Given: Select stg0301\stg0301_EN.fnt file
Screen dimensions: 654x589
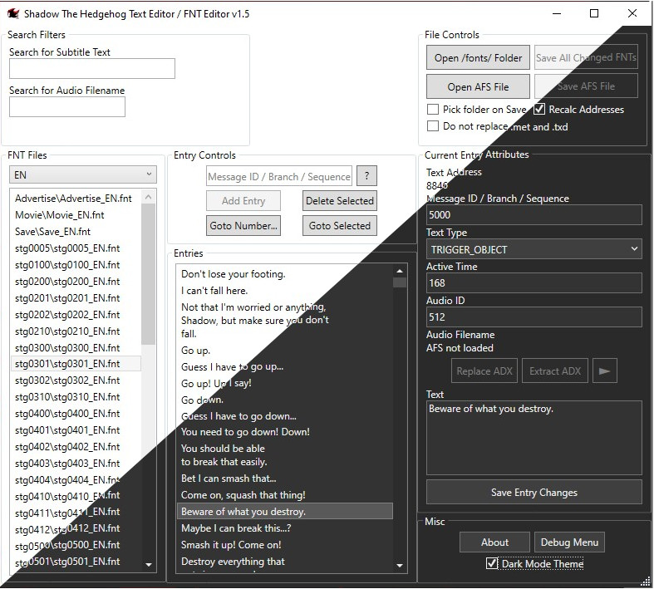Looking at the screenshot, I should (x=76, y=364).
